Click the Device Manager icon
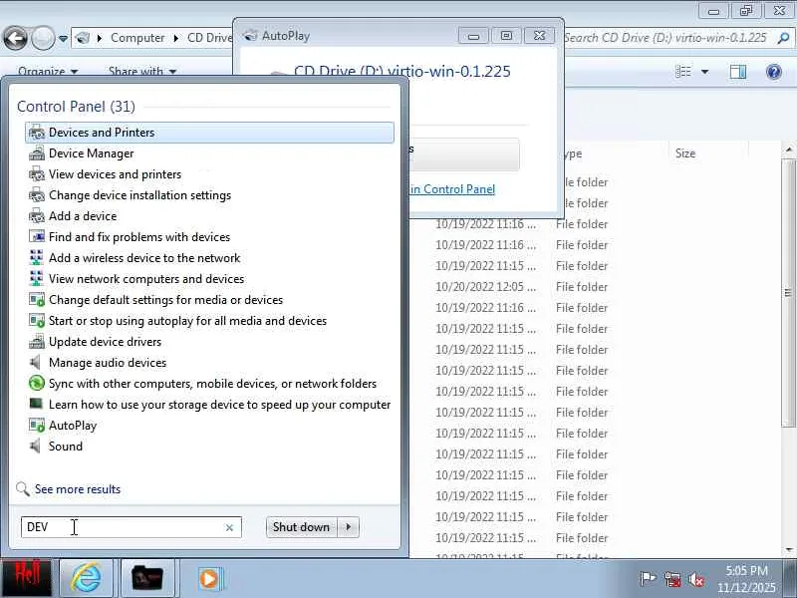The width and height of the screenshot is (797, 598). [37, 153]
